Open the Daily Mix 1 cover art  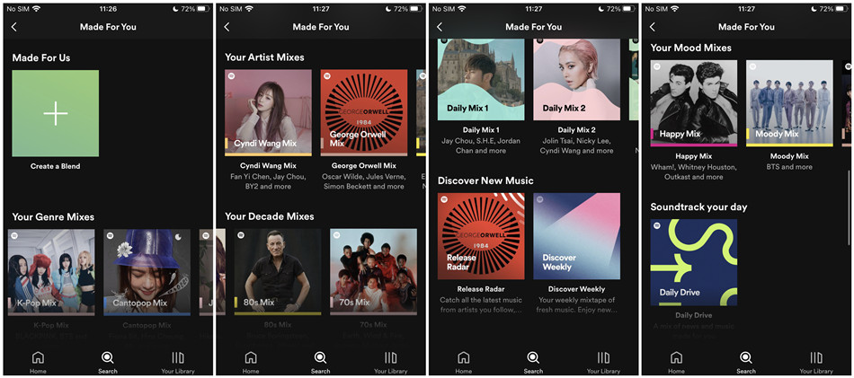pos(481,79)
